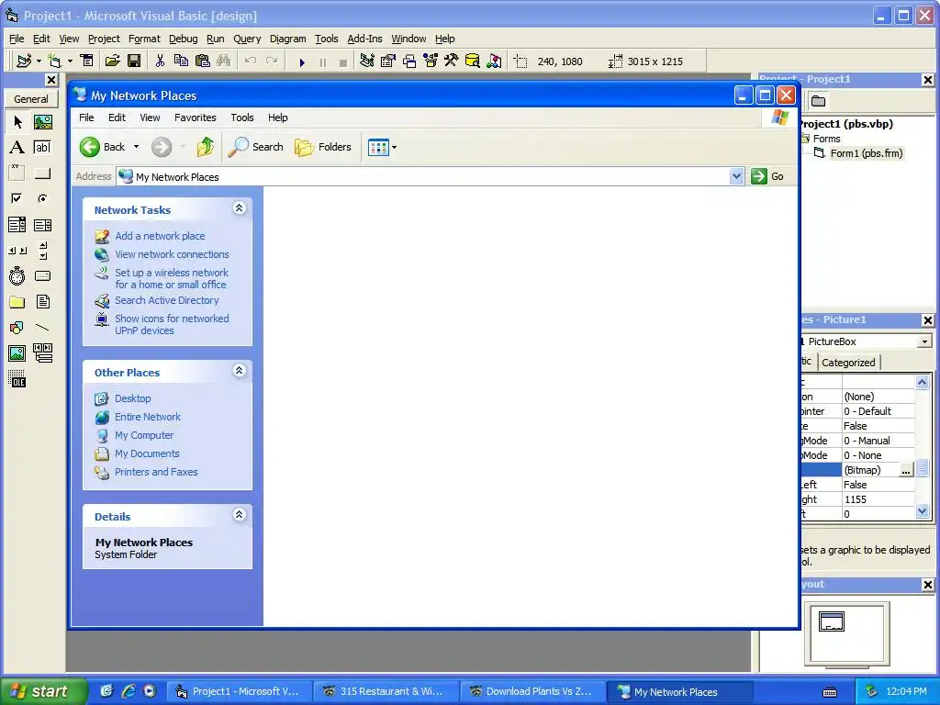Click the 'Search Active Directory' link

pyautogui.click(x=167, y=300)
